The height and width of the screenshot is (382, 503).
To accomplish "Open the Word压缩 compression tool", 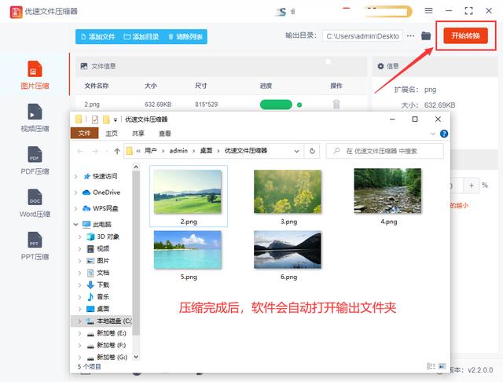I will coord(35,203).
